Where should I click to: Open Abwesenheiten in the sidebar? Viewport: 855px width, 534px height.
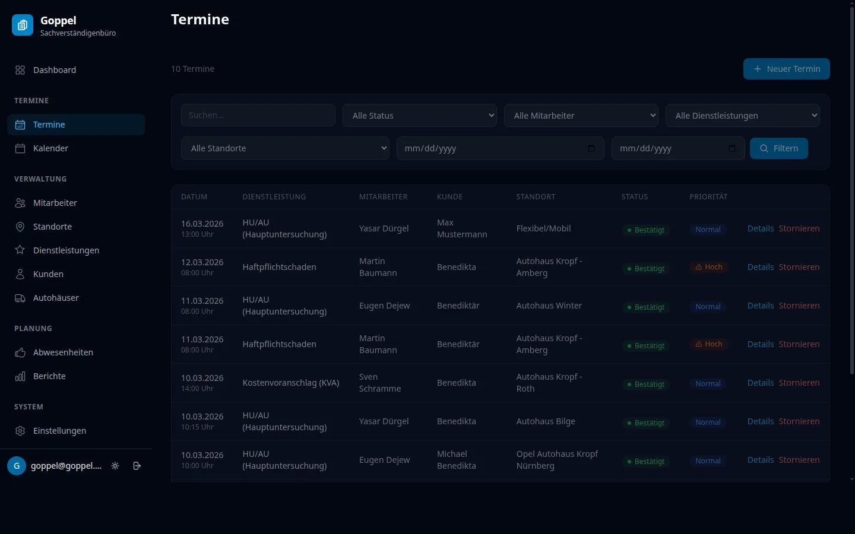(x=63, y=352)
